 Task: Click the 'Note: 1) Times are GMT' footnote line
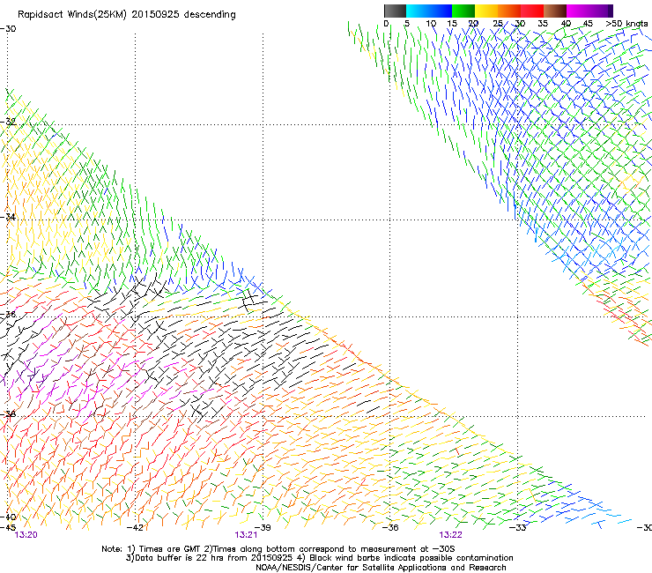[278, 549]
